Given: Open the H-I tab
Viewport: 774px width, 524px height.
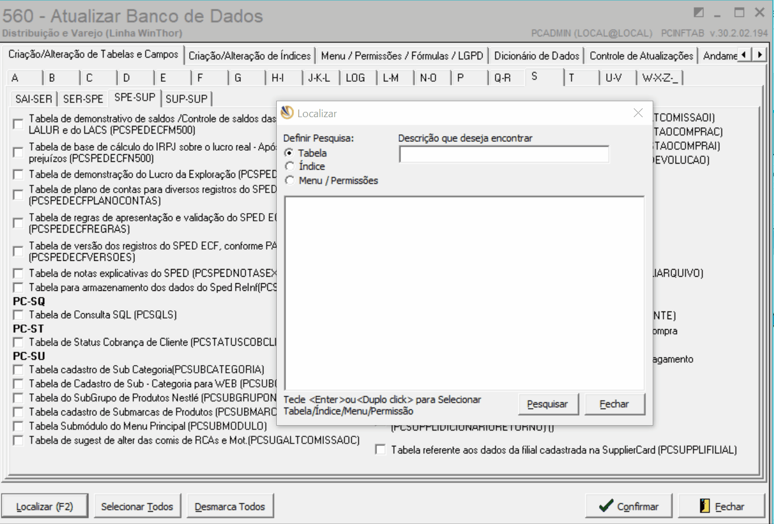Looking at the screenshot, I should [x=284, y=78].
